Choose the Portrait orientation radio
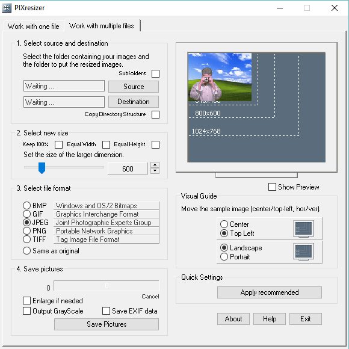 [224, 257]
